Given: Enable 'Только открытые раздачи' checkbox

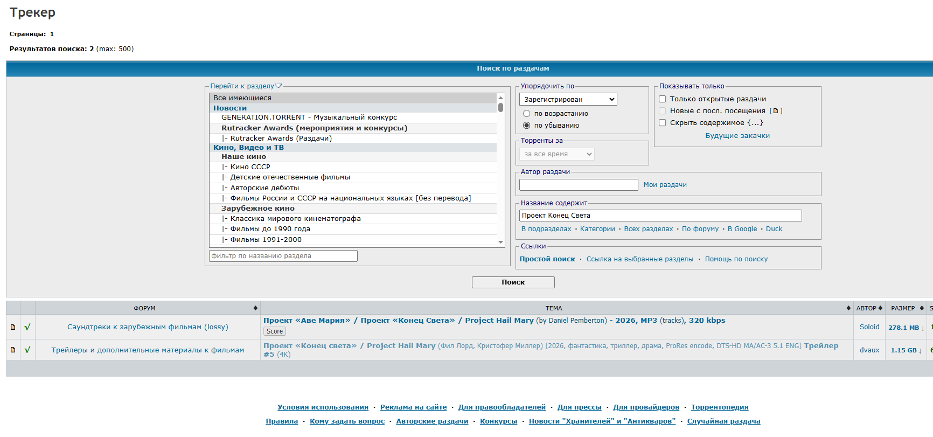Looking at the screenshot, I should point(663,99).
